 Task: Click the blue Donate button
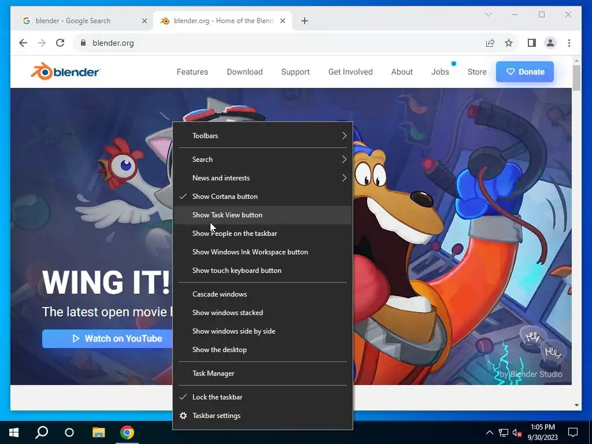click(x=525, y=72)
